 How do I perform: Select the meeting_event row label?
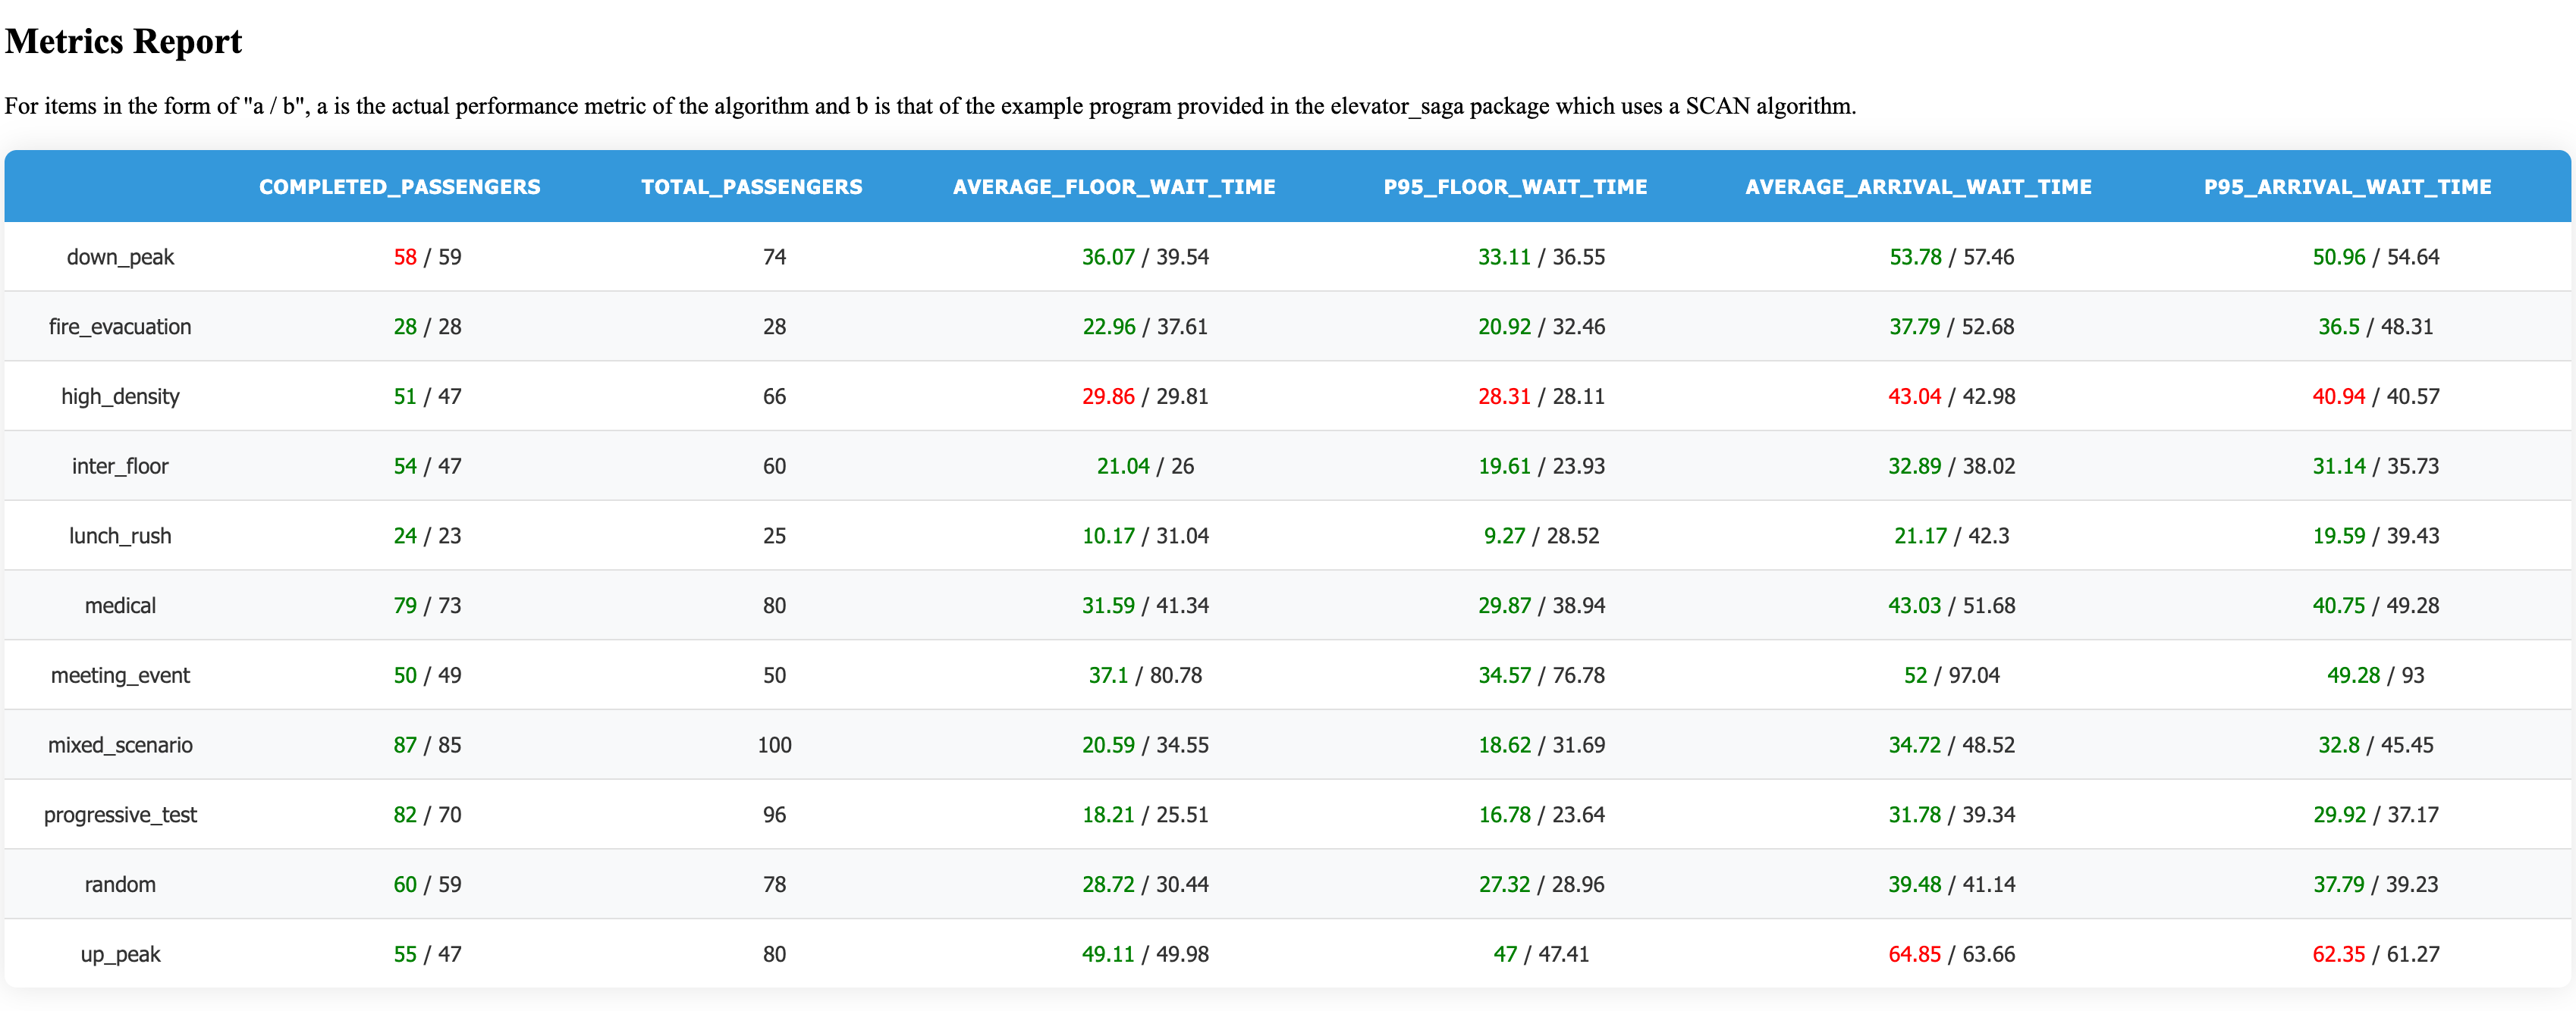(x=120, y=675)
